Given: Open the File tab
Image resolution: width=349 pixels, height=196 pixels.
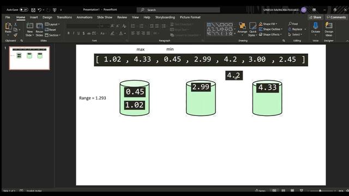Looking at the screenshot, I should click(8, 17).
